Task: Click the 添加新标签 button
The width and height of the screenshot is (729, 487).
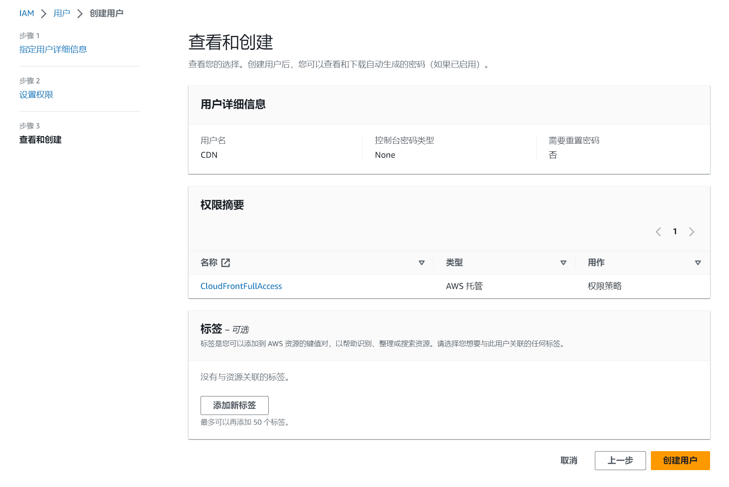Action: pyautogui.click(x=234, y=405)
